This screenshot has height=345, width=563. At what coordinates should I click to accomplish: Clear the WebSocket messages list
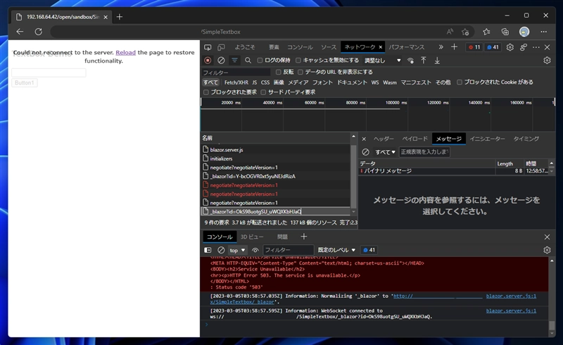click(x=365, y=152)
